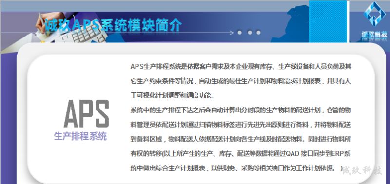Click the line ending 调整和调度功能。
Viewport: 390px width, 184px height.
172,96
